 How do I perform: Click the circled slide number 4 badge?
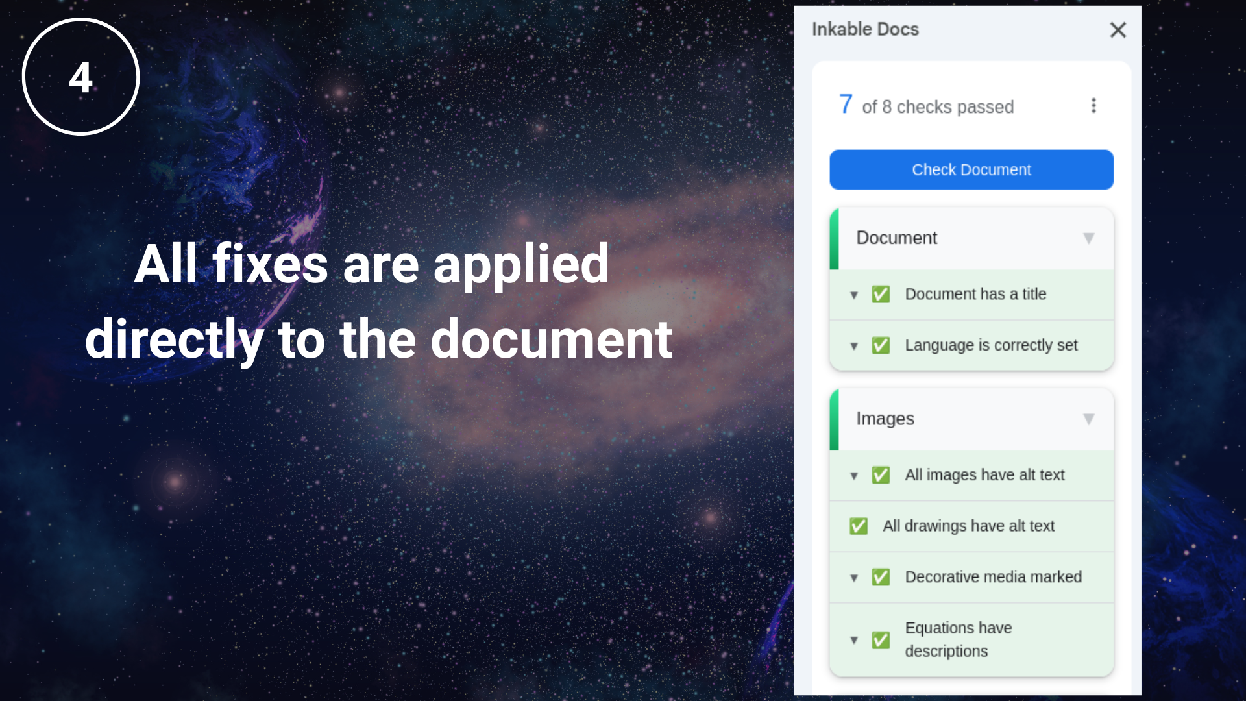click(x=80, y=77)
